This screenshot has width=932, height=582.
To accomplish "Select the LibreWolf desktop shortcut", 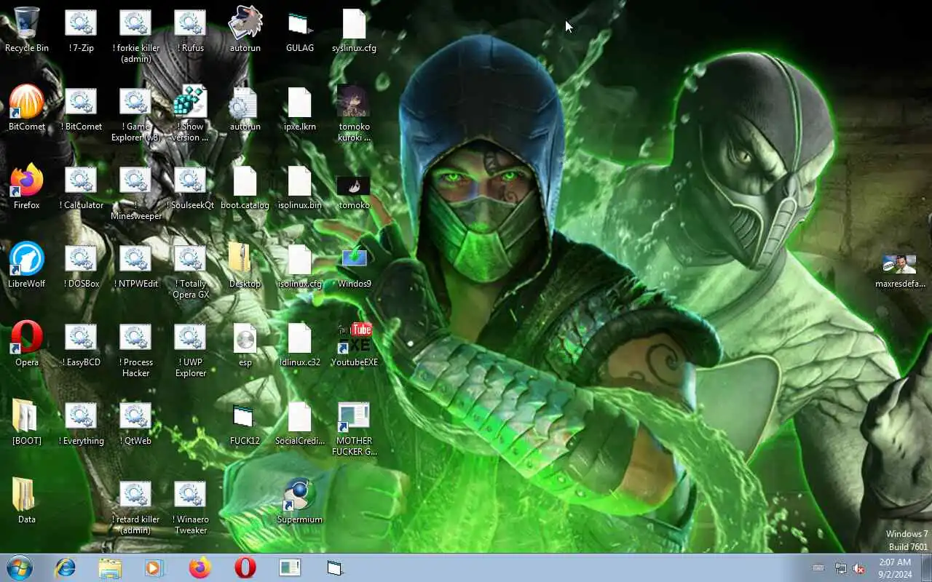I will (x=27, y=266).
